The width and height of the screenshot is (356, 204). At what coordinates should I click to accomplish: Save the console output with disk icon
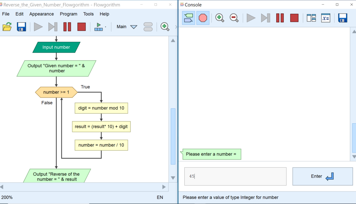(342, 18)
